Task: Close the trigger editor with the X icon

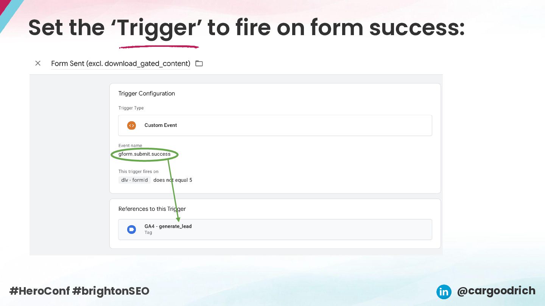Action: coord(38,63)
